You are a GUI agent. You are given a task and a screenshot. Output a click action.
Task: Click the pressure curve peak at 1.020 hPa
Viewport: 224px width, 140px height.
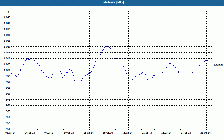coord(107,46)
